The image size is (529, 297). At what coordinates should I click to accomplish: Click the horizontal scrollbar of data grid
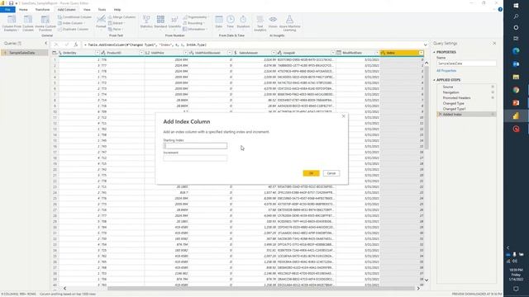coord(260,288)
